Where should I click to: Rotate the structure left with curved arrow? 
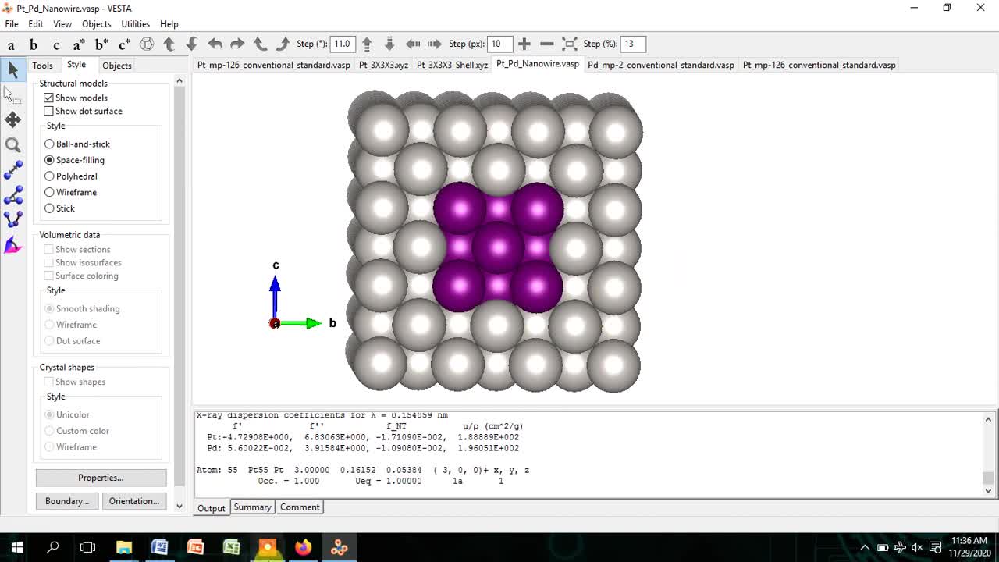pyautogui.click(x=215, y=44)
